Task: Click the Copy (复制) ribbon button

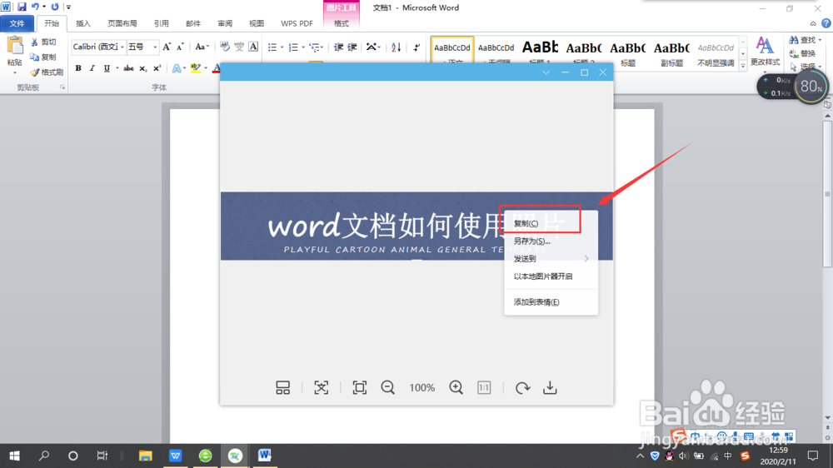Action: 43,57
